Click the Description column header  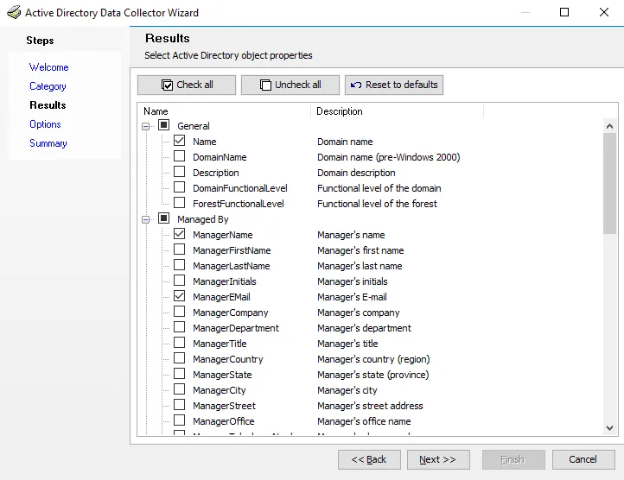pyautogui.click(x=398, y=111)
